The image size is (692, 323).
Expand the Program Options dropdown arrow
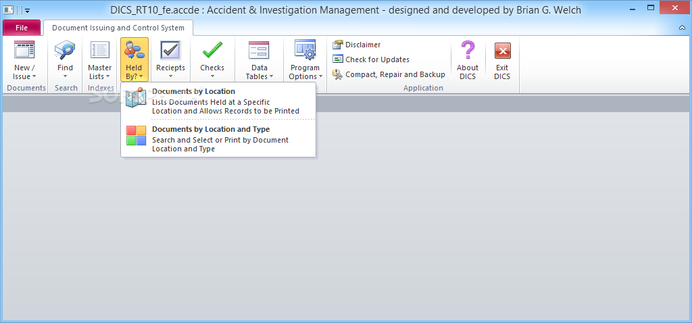321,76
